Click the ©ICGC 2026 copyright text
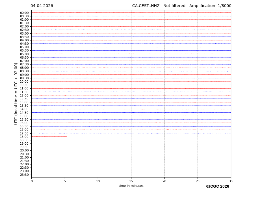The image size is (262, 197). (217, 187)
